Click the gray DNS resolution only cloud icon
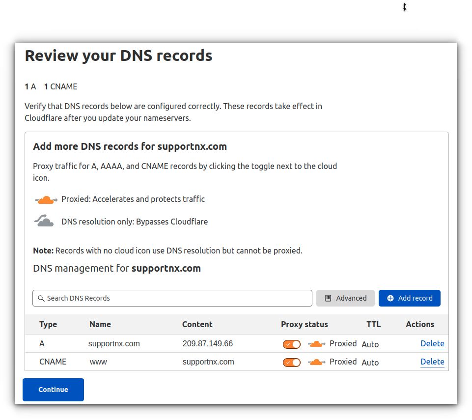472x420 pixels. pos(44,220)
